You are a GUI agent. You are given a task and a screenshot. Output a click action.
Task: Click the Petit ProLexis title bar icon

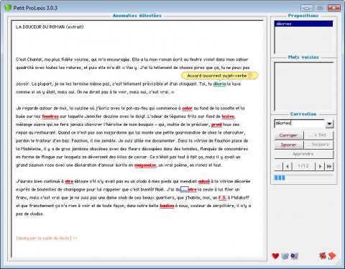pos(8,8)
